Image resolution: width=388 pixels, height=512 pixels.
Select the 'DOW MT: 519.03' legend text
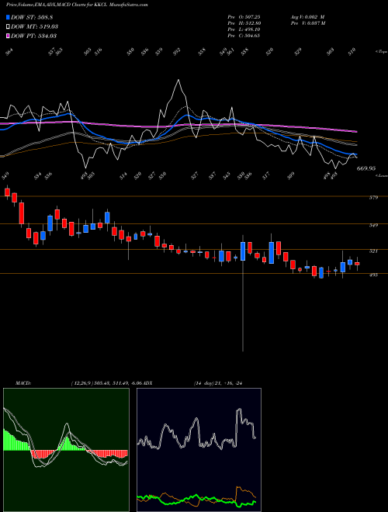coord(35,26)
